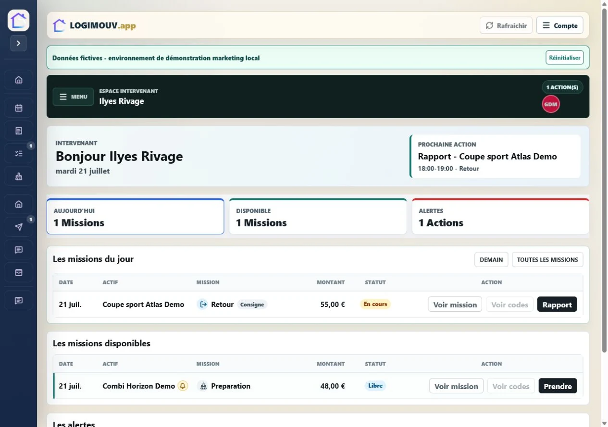
Task: Open the Compte menu
Action: click(x=560, y=25)
